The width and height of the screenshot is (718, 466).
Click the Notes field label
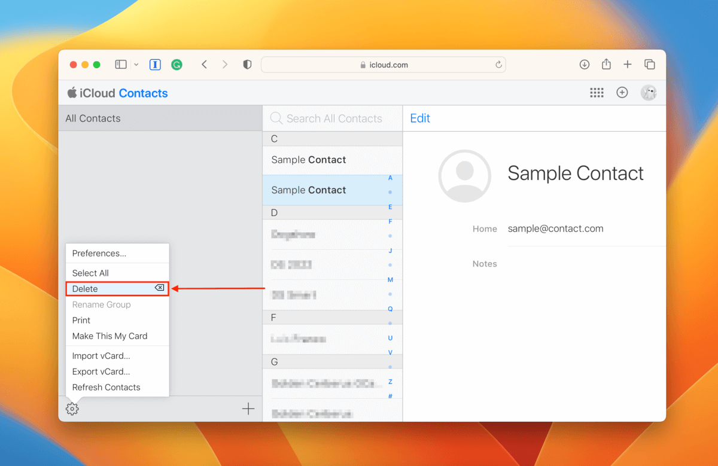click(485, 264)
